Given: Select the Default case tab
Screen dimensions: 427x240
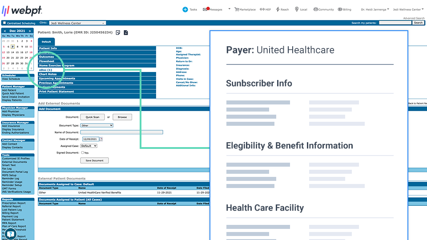Looking at the screenshot, I should (46, 42).
